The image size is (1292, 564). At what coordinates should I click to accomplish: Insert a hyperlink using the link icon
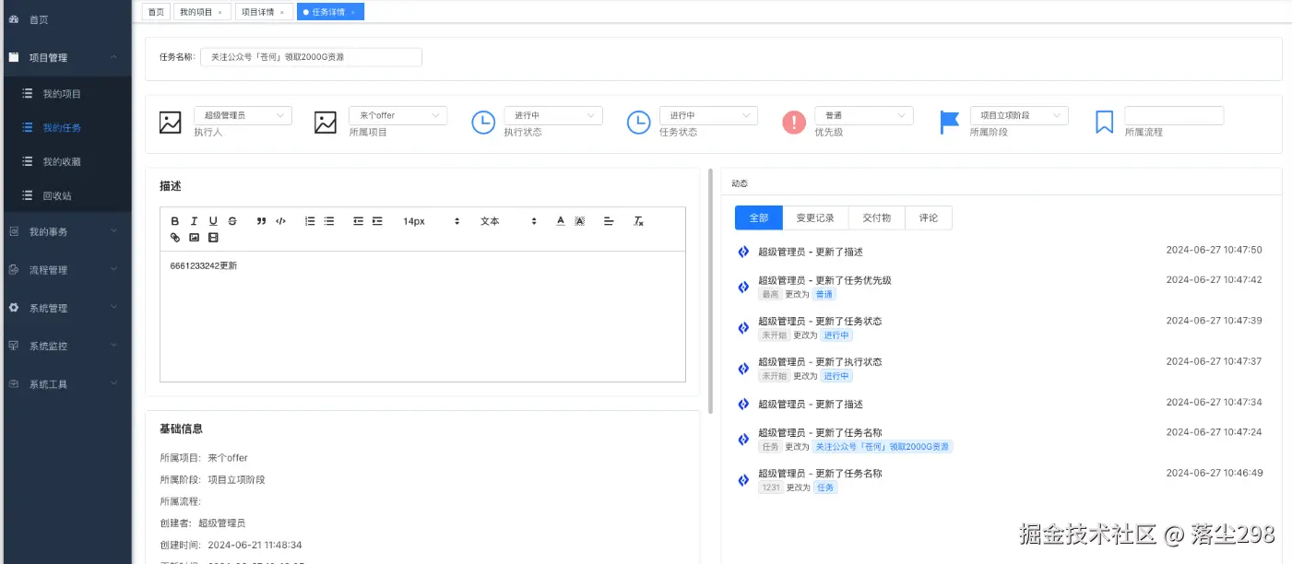(x=175, y=238)
